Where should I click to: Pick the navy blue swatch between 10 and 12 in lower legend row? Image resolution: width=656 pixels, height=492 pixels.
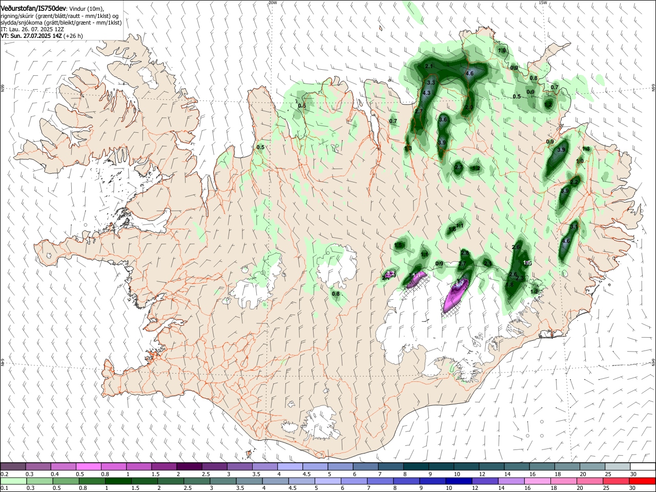458,481
